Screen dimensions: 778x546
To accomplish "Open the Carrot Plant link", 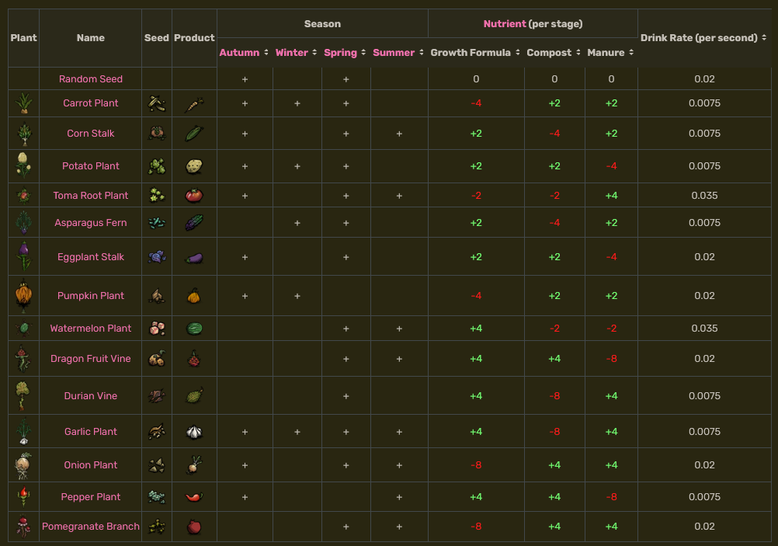I will [x=91, y=103].
